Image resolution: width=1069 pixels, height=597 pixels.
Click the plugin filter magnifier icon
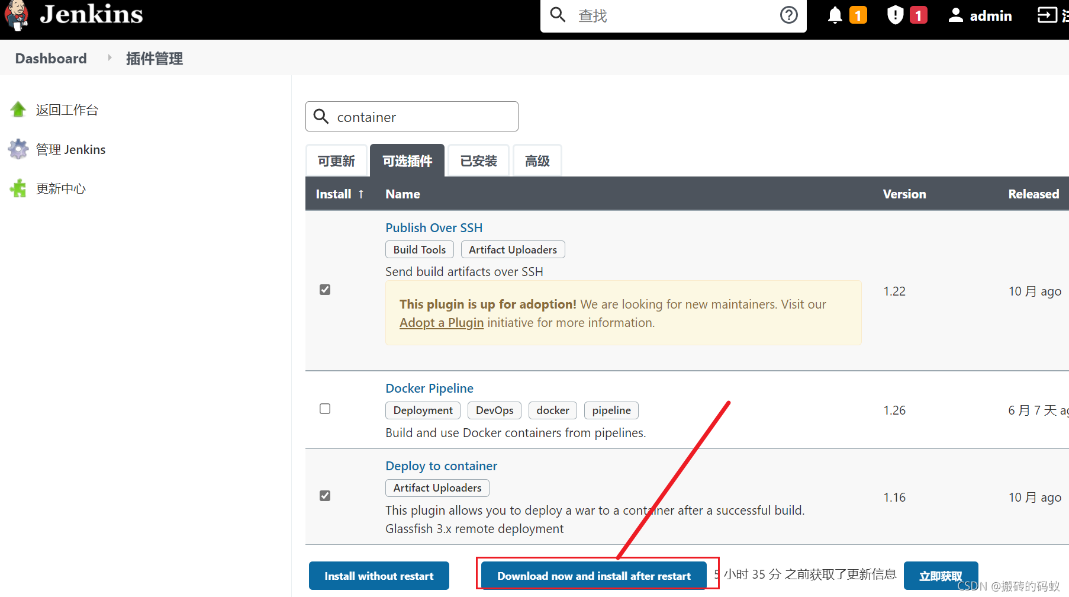tap(321, 116)
